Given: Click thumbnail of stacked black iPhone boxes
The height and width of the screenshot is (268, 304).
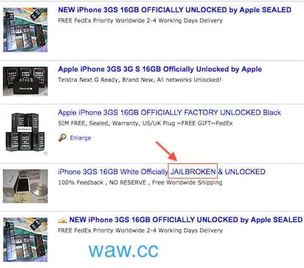Looking at the screenshot, I should [26, 133].
